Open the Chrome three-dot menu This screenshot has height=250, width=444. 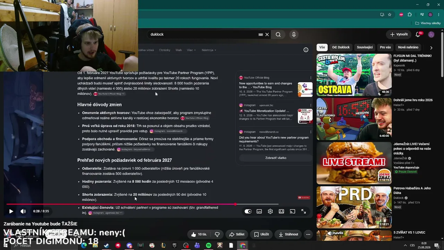click(438, 15)
